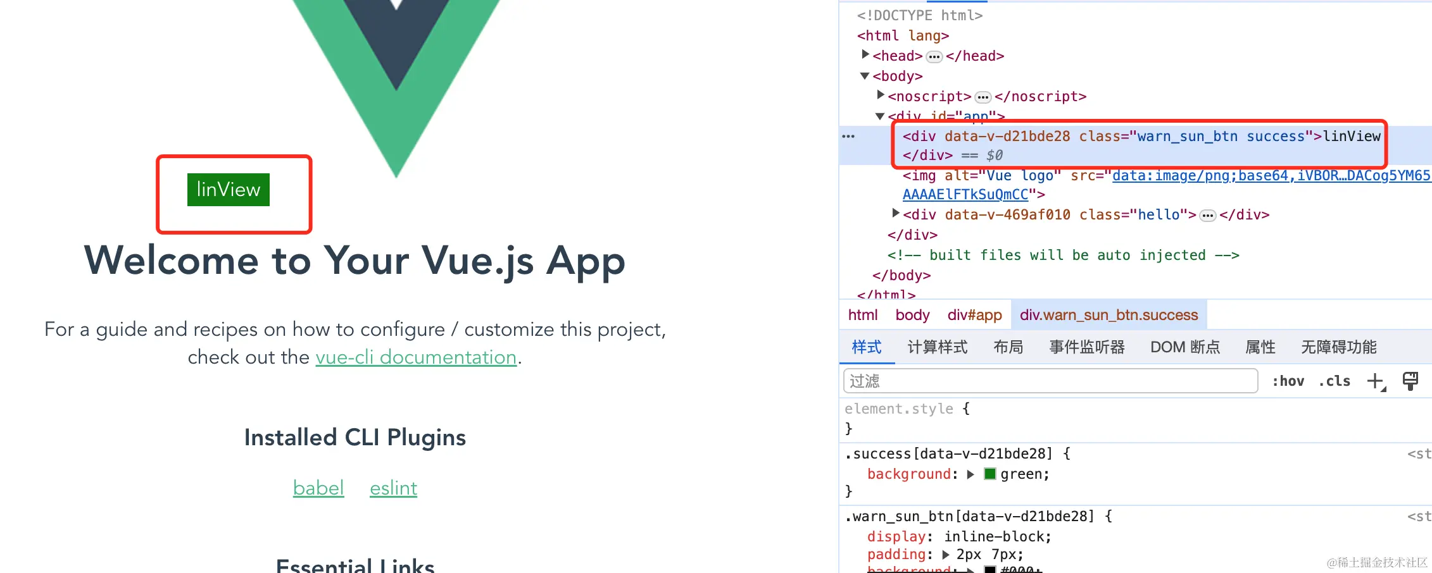Image resolution: width=1432 pixels, height=573 pixels.
Task: Click the ellipsis badge inside the head tag
Action: pyautogui.click(x=934, y=57)
